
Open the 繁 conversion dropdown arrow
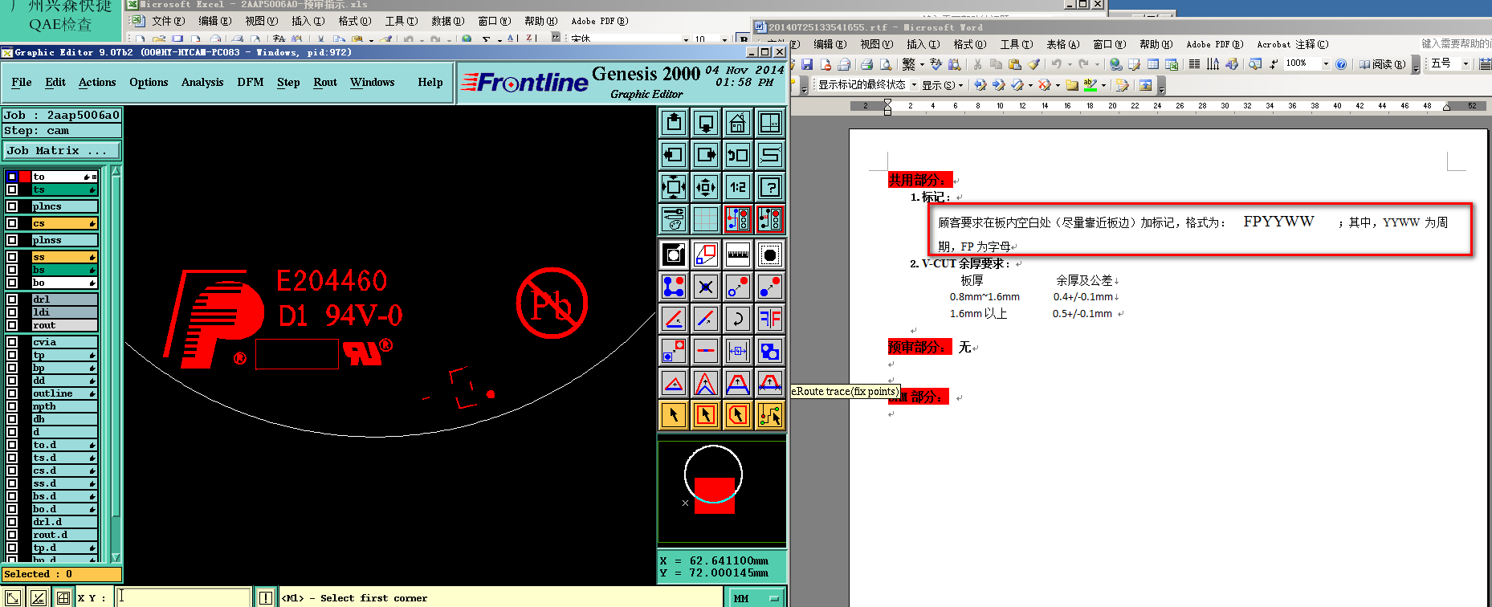pyautogui.click(x=922, y=64)
